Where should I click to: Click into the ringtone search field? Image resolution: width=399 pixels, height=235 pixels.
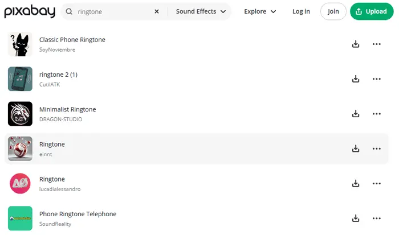click(x=113, y=11)
